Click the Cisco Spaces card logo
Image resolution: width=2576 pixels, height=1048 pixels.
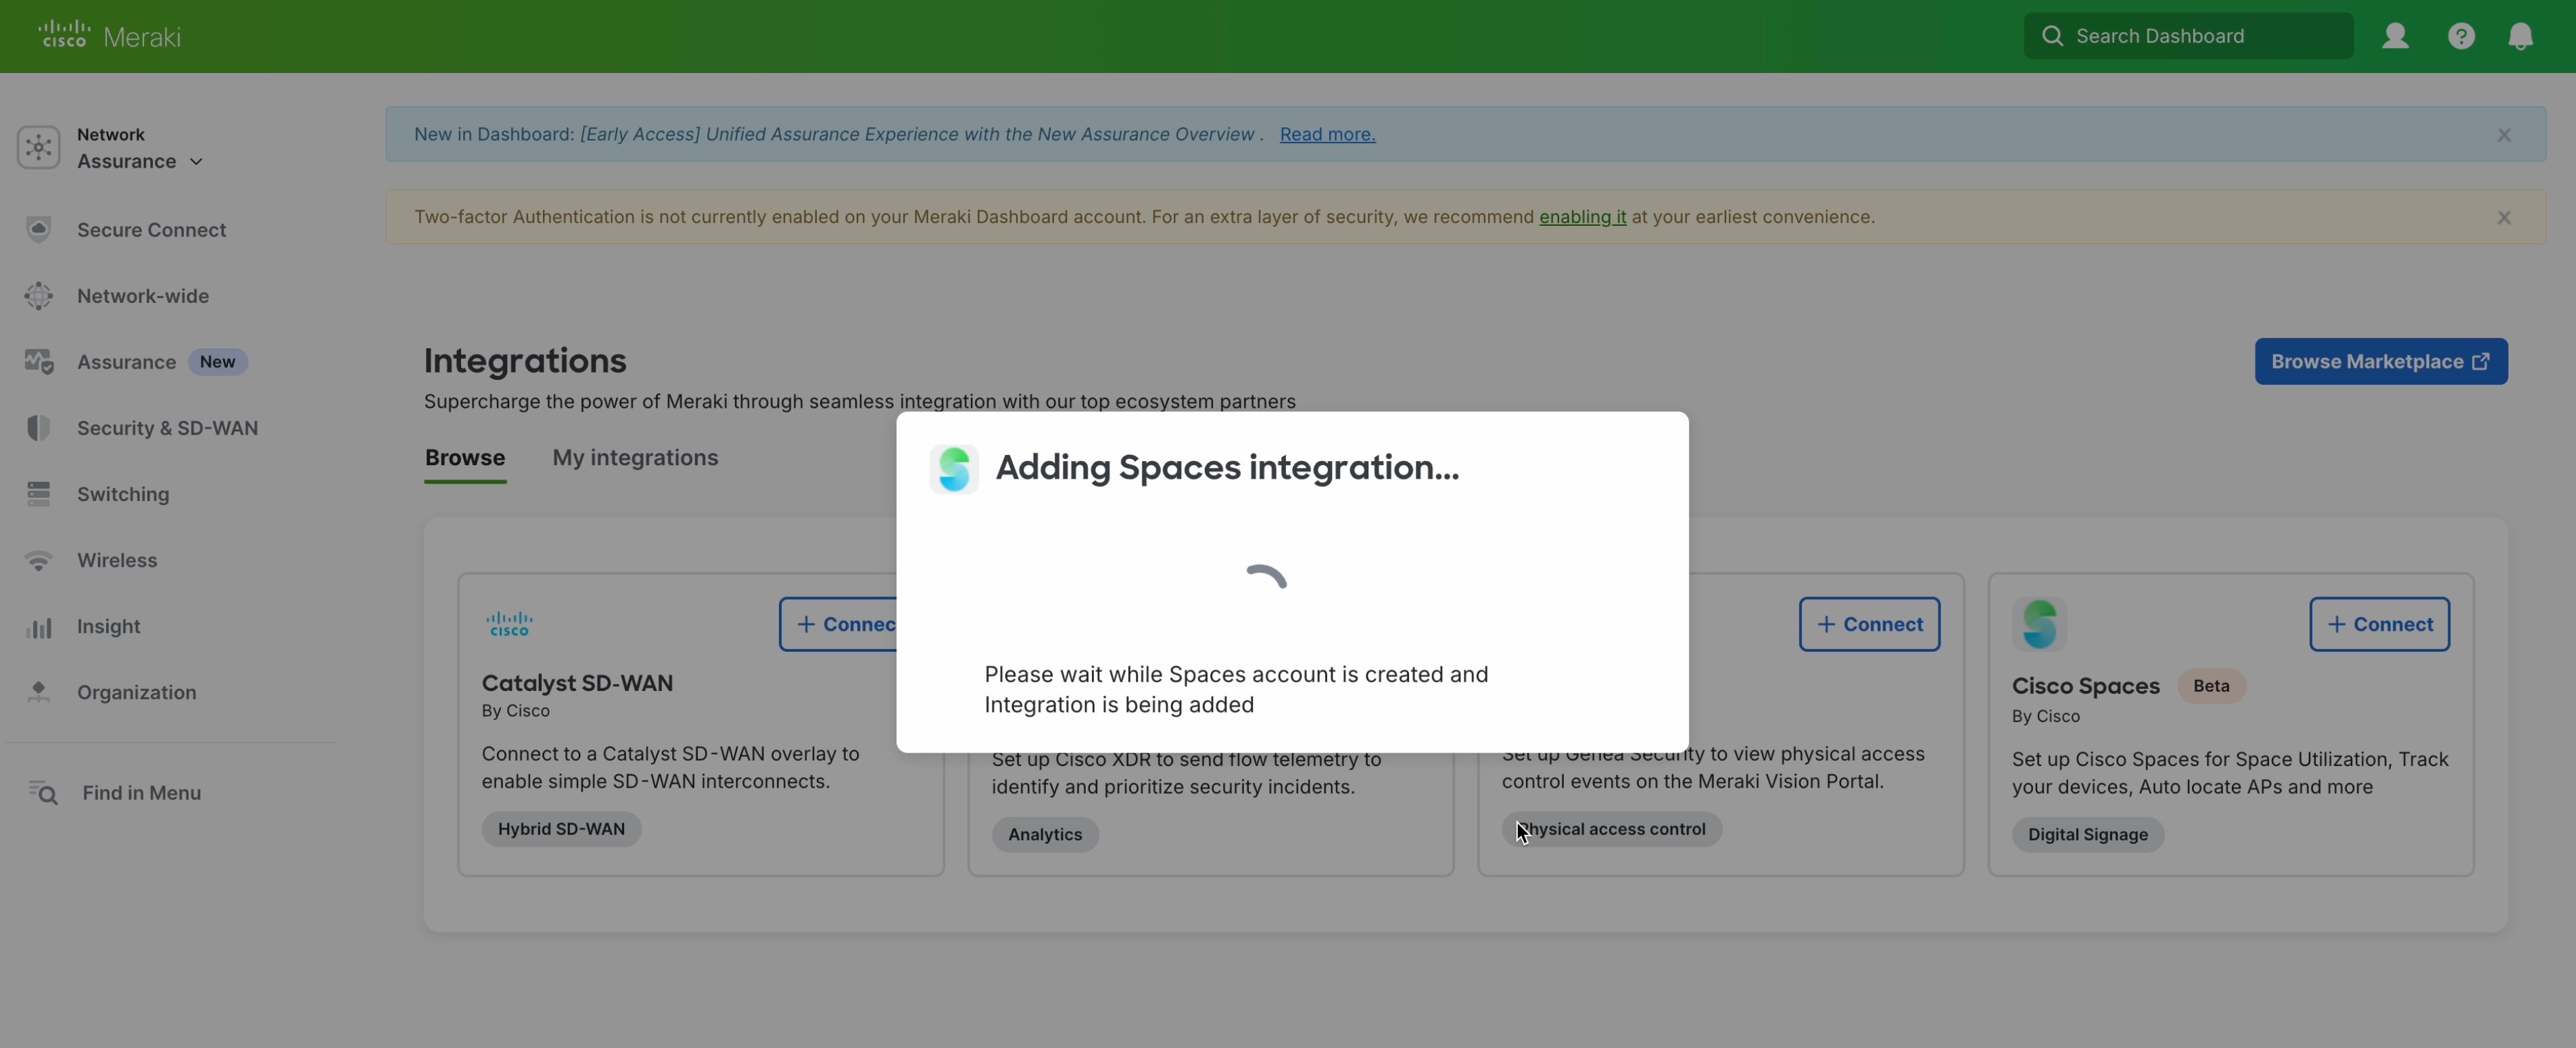click(x=2039, y=624)
